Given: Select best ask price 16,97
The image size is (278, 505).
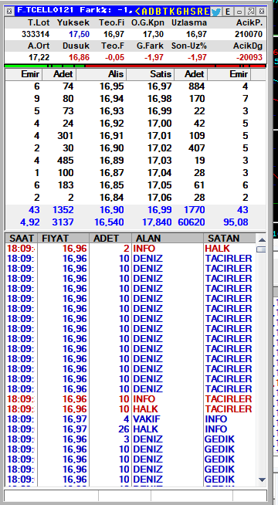Looking at the screenshot, I should pos(160,86).
